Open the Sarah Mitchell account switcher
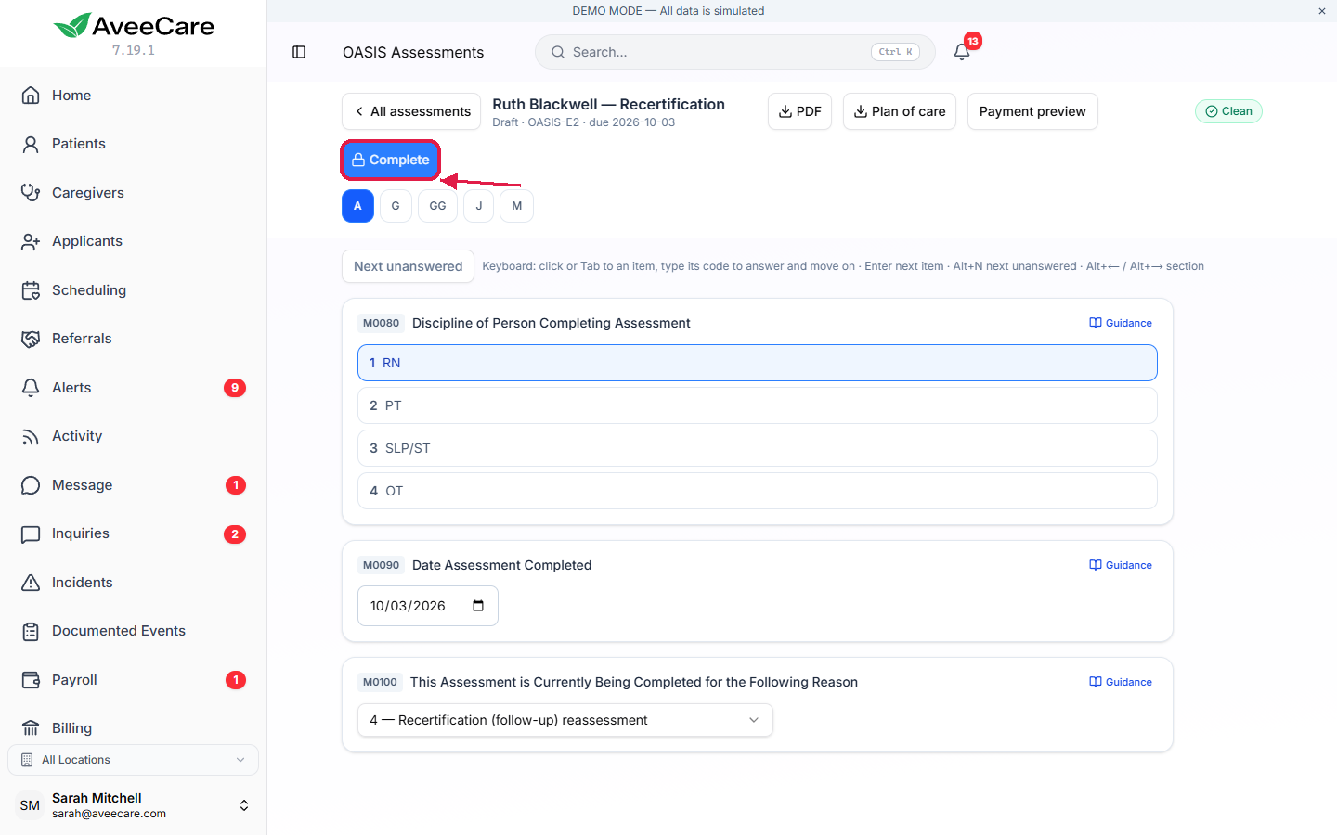 133,805
